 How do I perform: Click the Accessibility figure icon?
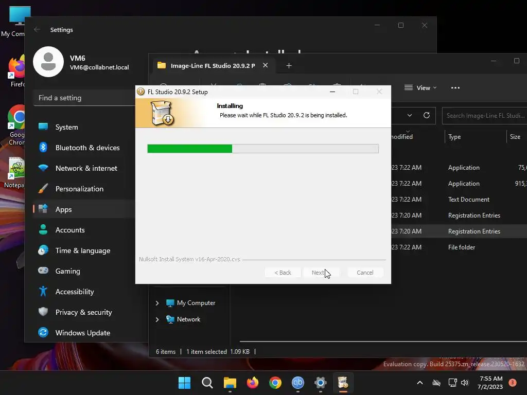point(43,291)
